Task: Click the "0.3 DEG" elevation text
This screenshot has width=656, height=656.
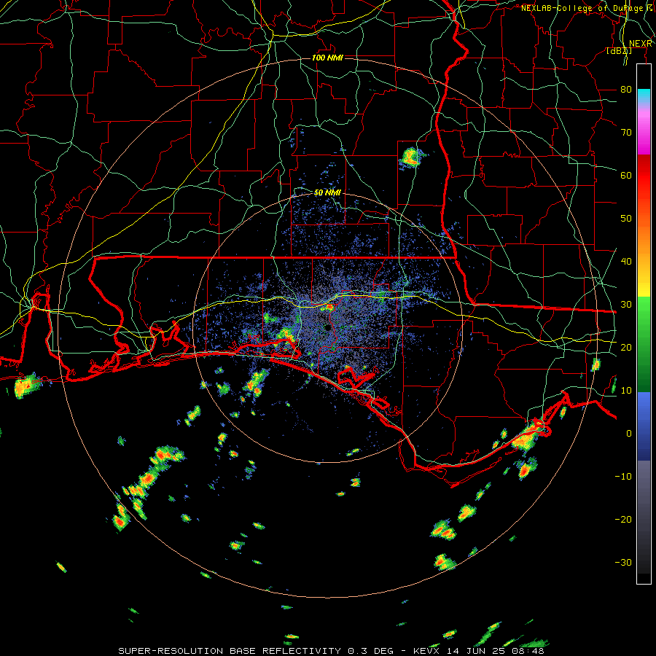Action: [x=372, y=651]
